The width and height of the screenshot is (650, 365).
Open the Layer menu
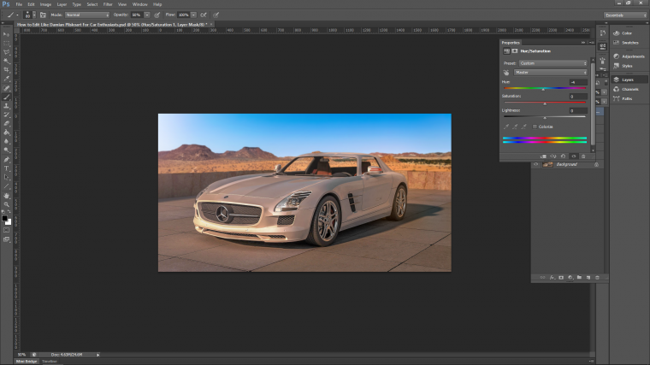click(62, 4)
